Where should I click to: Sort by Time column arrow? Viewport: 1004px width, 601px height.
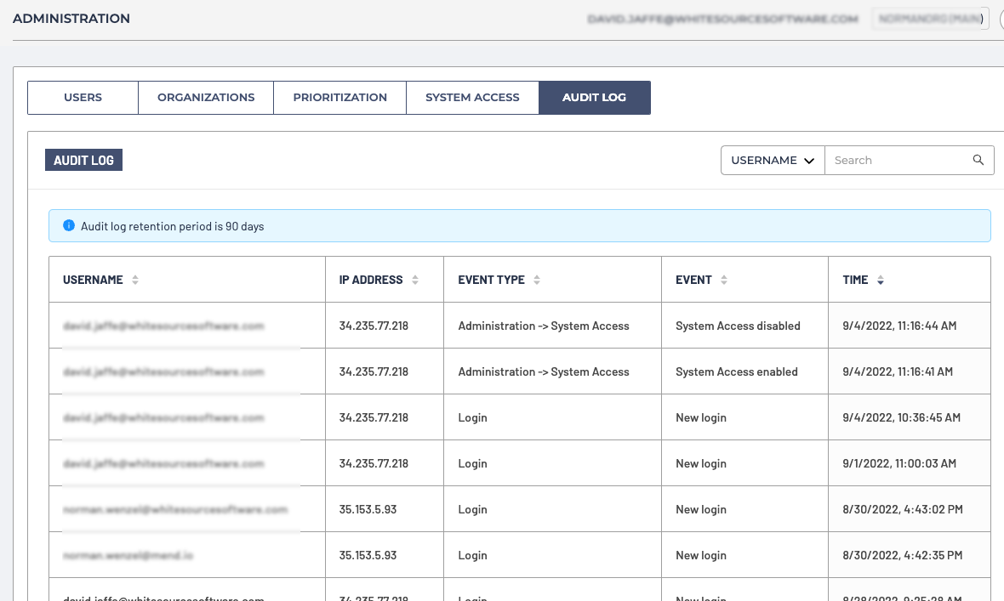[880, 280]
